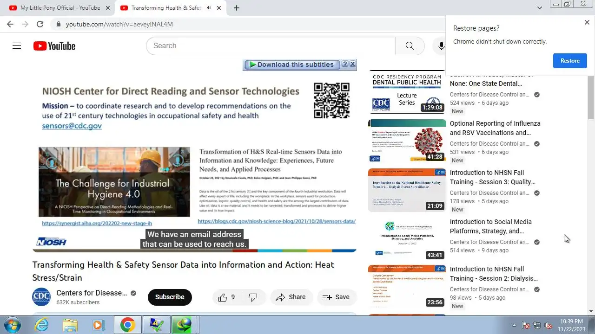
Task: Click video title text
Action: 183,271
